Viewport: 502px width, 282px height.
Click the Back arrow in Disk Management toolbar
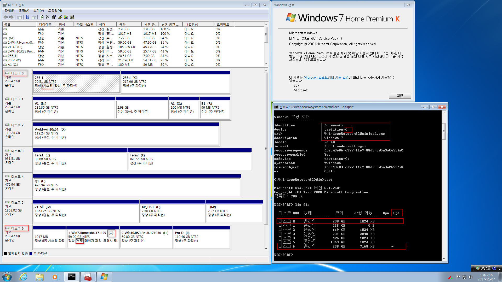point(5,17)
